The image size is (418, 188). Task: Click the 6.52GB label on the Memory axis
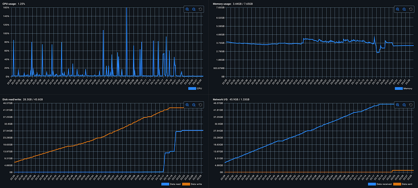[220, 18]
